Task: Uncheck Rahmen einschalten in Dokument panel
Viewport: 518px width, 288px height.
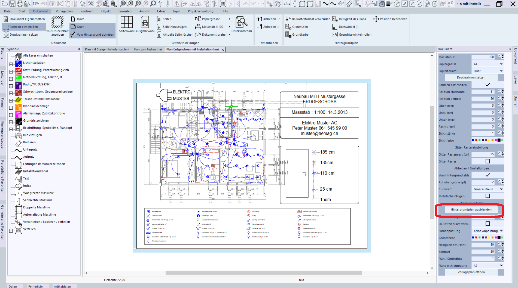Action: [487, 85]
